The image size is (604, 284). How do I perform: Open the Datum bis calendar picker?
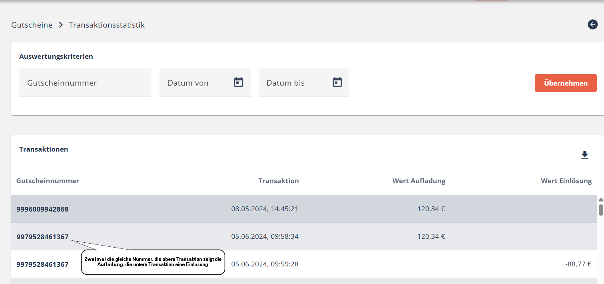(x=337, y=82)
